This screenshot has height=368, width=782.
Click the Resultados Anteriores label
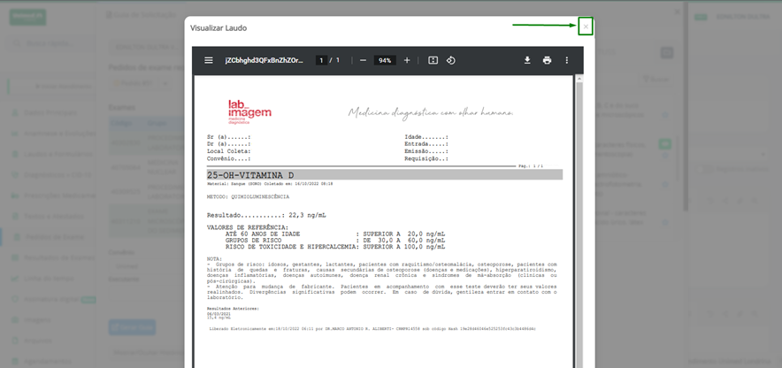[233, 309]
